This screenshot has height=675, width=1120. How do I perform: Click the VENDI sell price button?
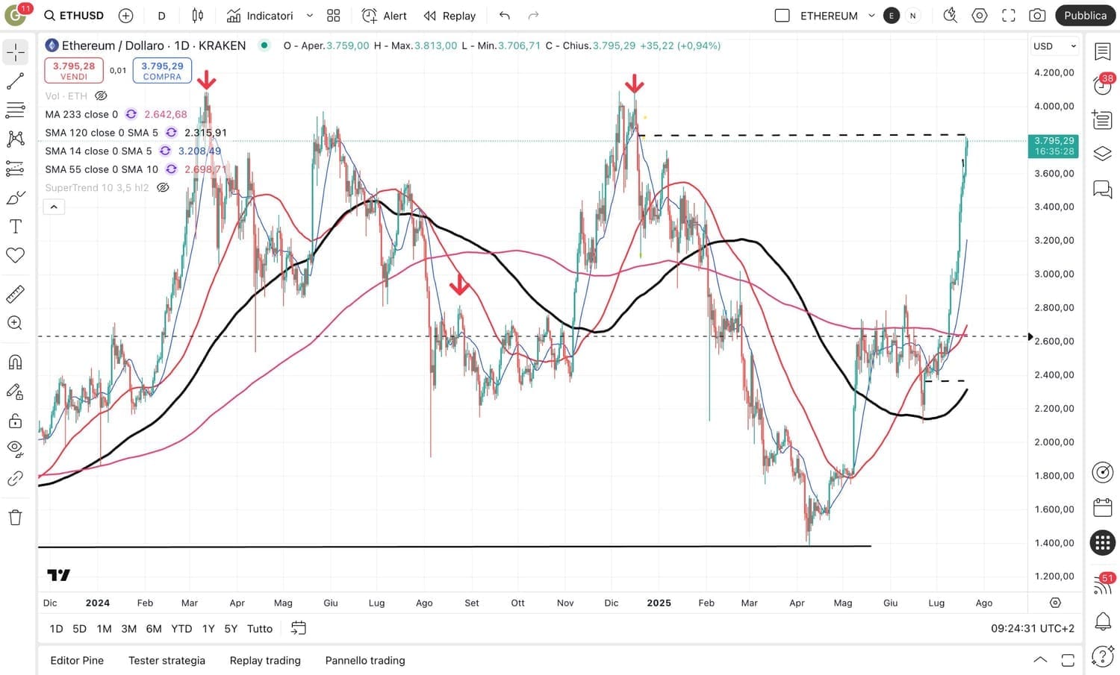coord(74,71)
